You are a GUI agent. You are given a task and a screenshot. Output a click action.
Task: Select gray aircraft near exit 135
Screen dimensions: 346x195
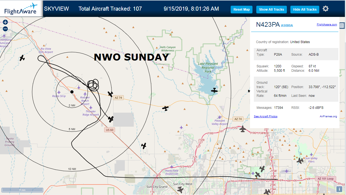pos(243,129)
